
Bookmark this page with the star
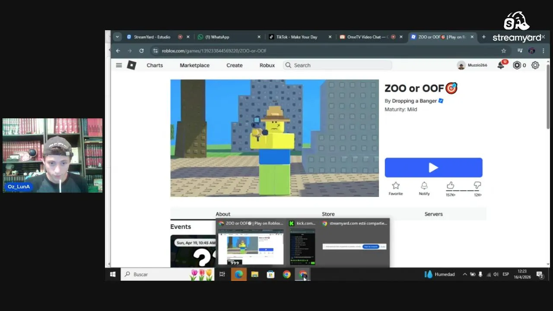504,51
